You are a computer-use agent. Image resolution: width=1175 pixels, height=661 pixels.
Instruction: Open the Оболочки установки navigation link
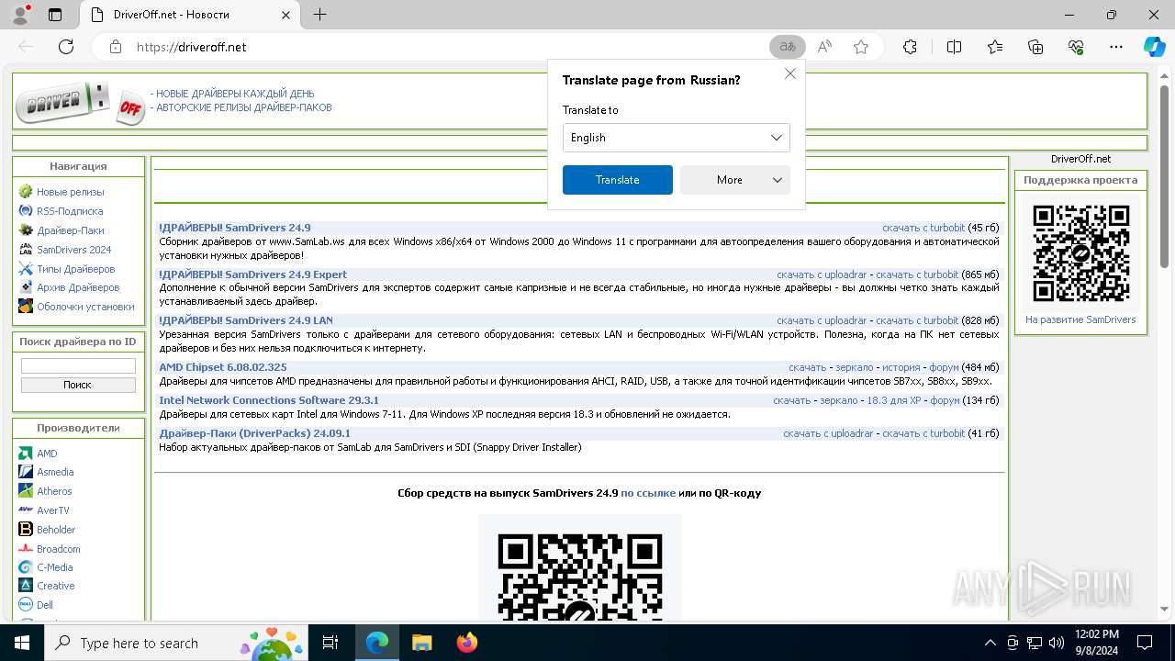[85, 307]
